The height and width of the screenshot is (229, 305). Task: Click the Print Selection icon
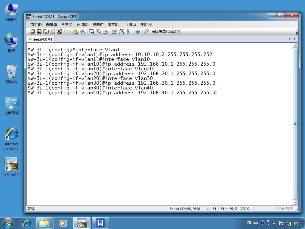[x=99, y=32]
